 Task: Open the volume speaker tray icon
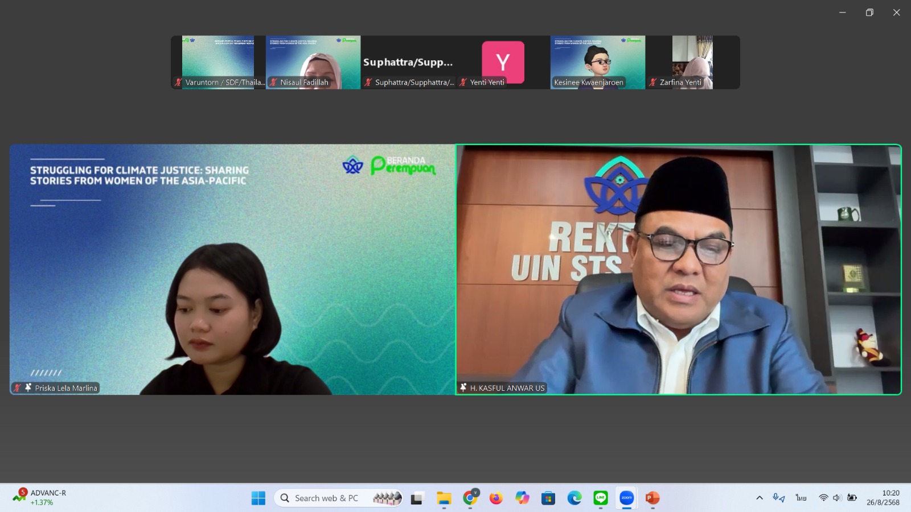click(x=837, y=498)
